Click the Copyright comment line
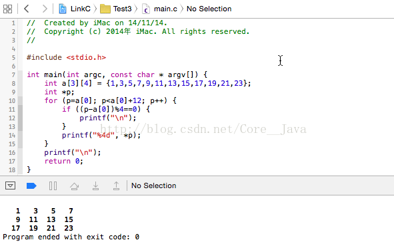Viewport: 394px width, 244px height. click(x=138, y=31)
